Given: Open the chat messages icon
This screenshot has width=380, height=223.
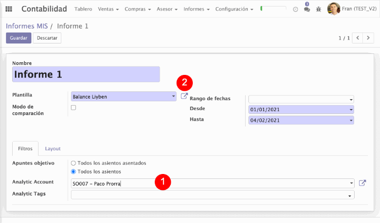Looking at the screenshot, I should click(307, 9).
